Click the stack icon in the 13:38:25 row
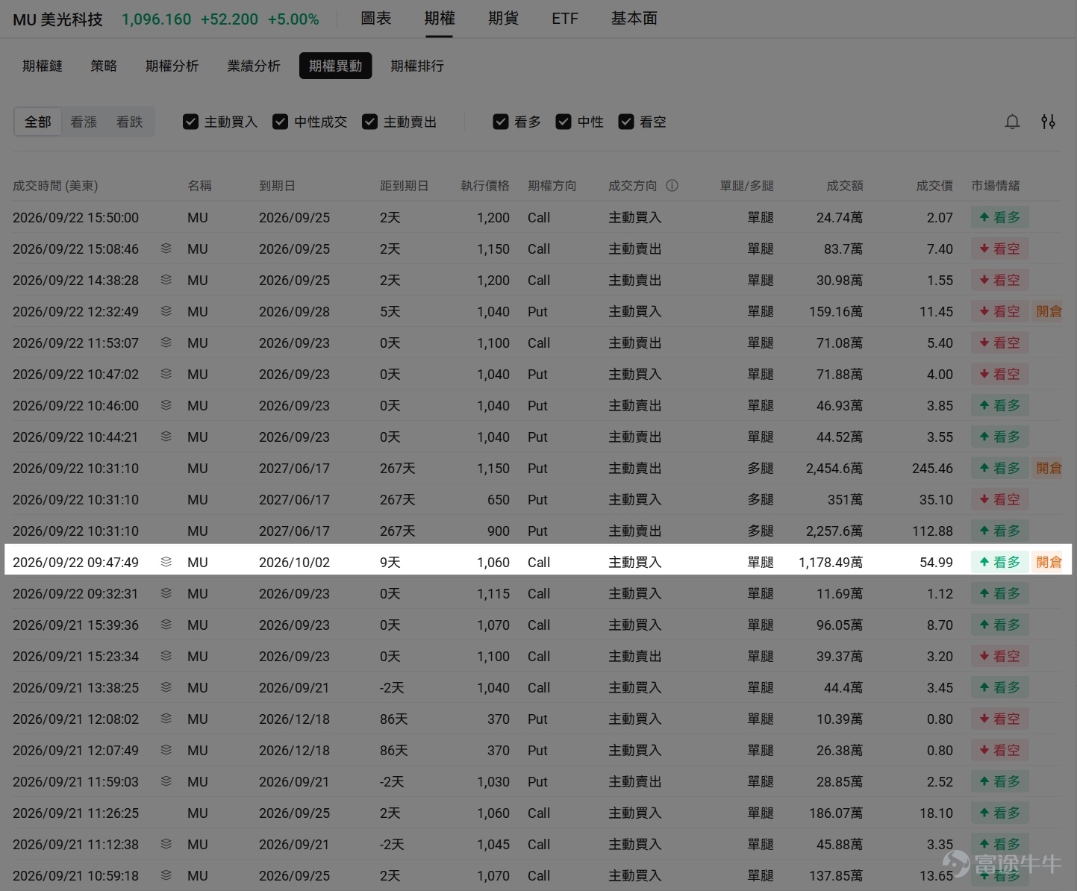Image resolution: width=1077 pixels, height=891 pixels. click(x=166, y=687)
